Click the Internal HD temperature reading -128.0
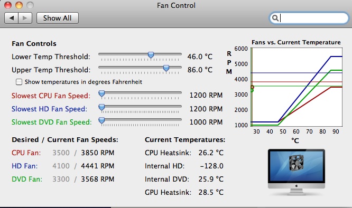352x208 pixels. [x=211, y=166]
